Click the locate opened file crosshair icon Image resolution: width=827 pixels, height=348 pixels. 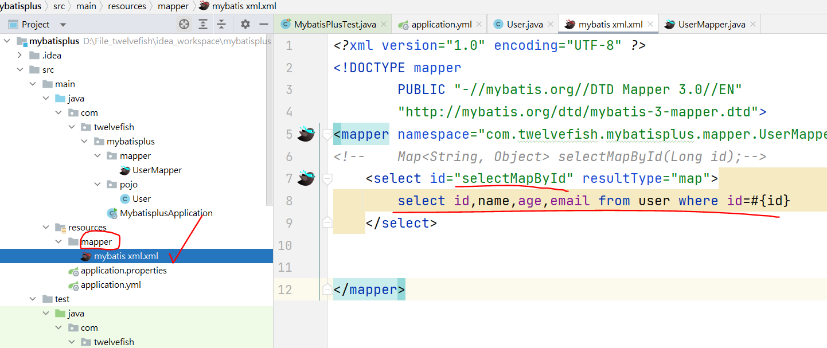[184, 24]
